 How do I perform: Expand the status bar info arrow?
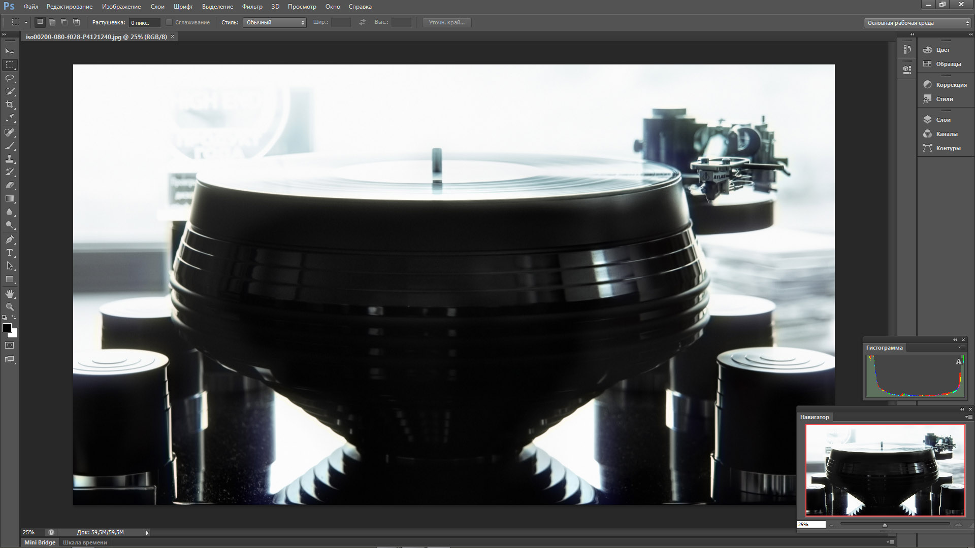(147, 533)
